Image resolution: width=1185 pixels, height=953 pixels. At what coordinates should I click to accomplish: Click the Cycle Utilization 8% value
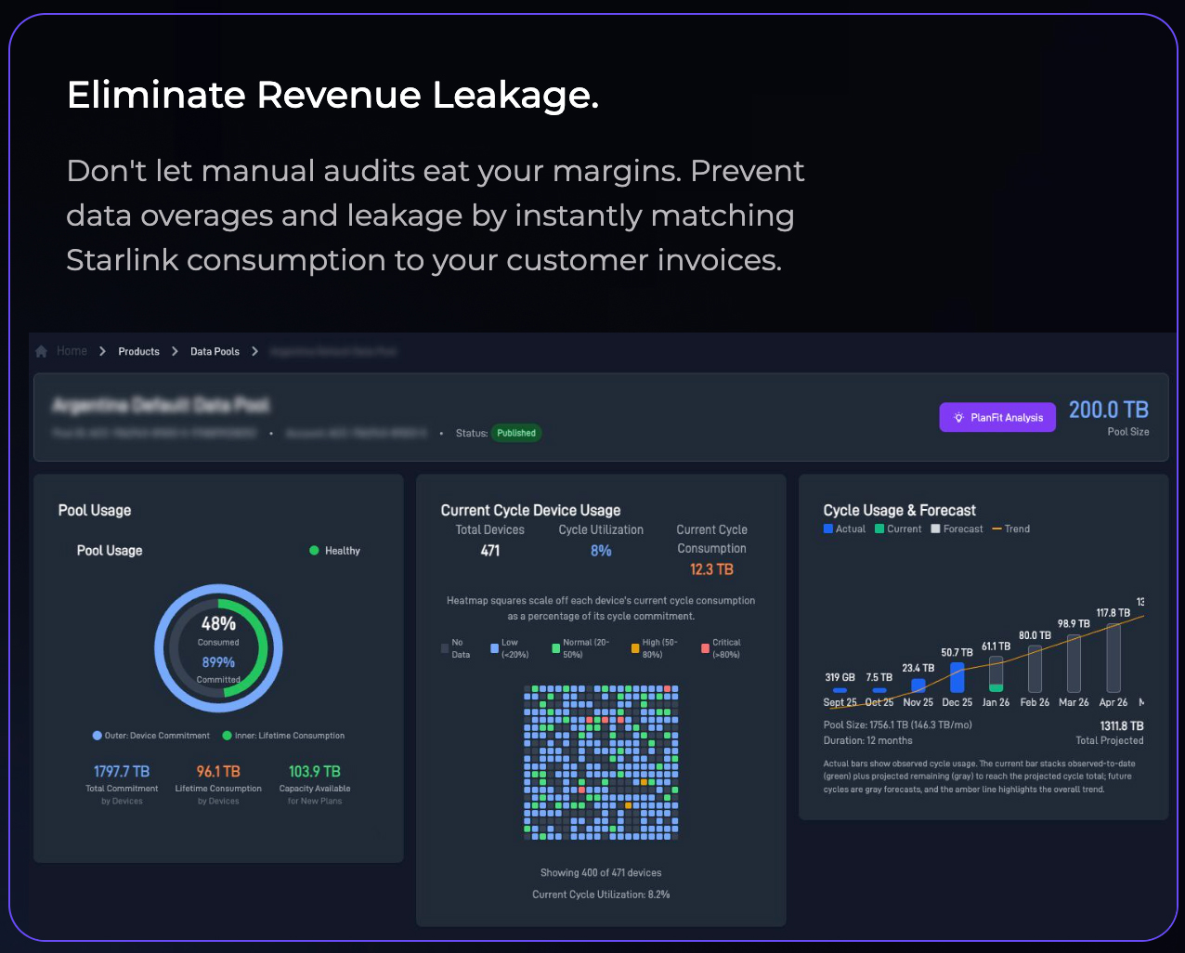(x=601, y=551)
